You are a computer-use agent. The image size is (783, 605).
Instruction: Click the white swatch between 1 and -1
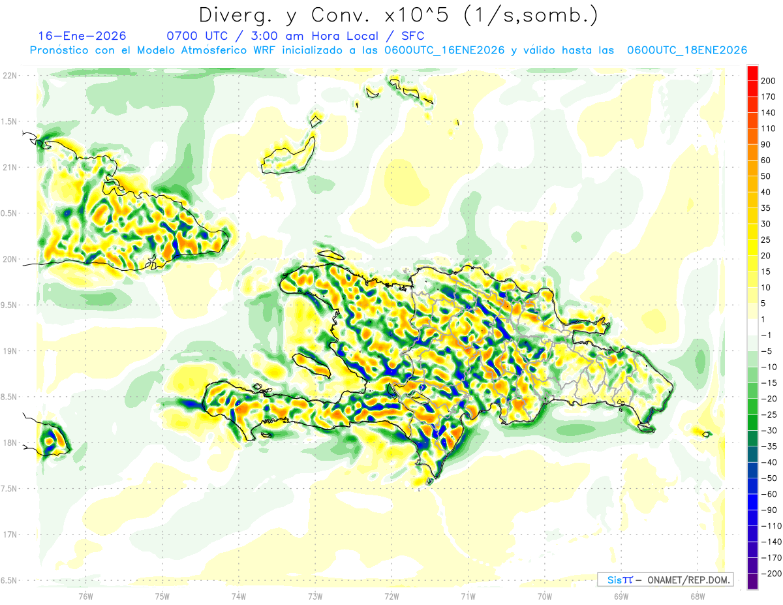pyautogui.click(x=752, y=327)
